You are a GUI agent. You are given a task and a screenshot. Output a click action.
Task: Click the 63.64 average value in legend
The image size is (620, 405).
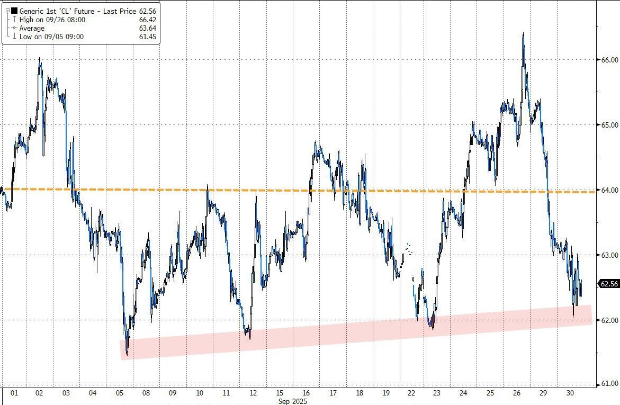pos(148,29)
